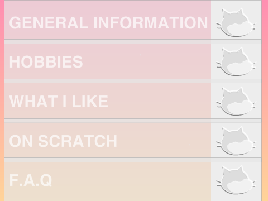This screenshot has height=201, width=268.
Task: Click cat icon beside On Scratch
Action: tap(236, 141)
